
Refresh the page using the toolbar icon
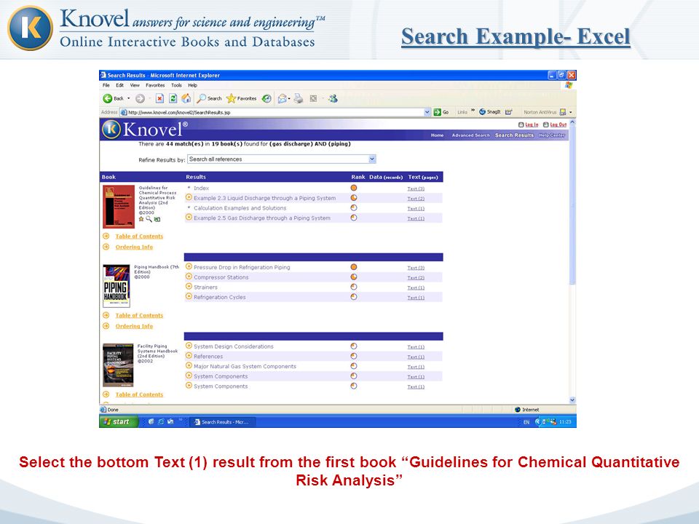[173, 98]
